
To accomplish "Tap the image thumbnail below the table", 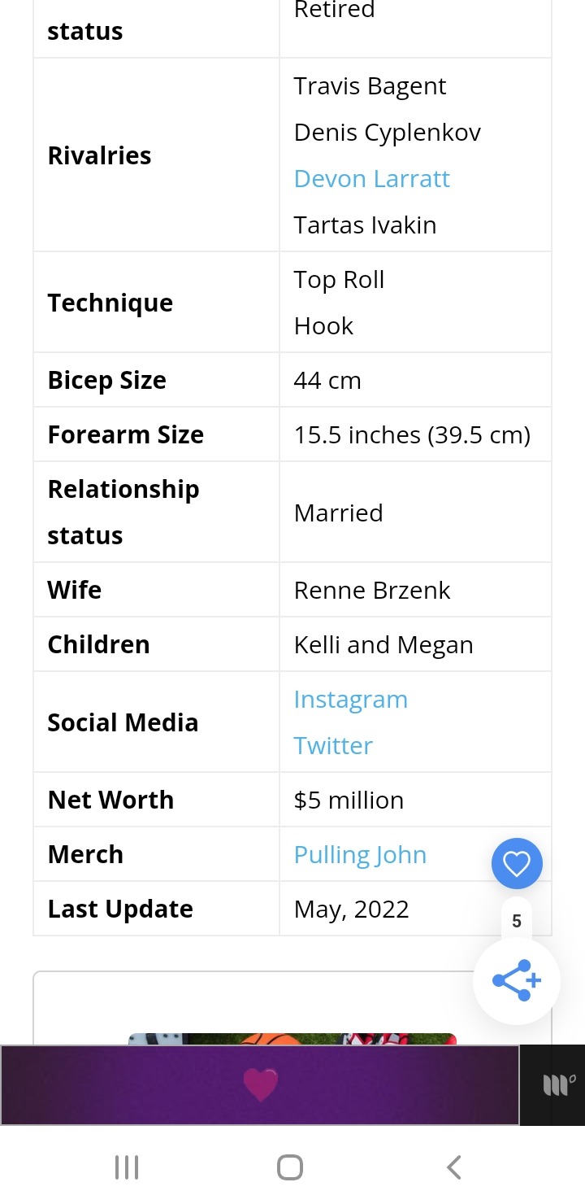I will tap(292, 1039).
